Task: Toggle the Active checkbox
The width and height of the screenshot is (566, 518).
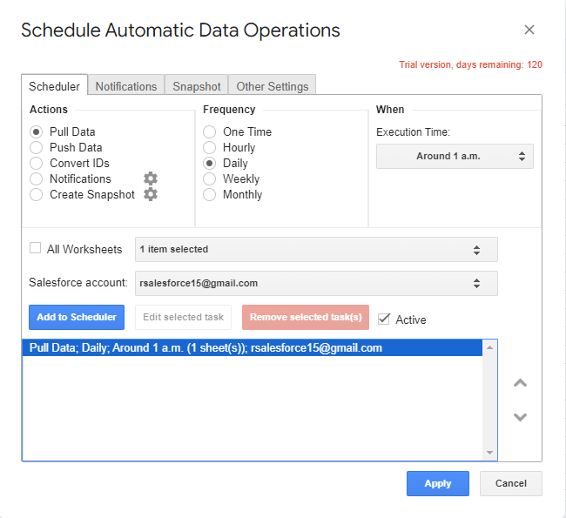Action: [384, 319]
